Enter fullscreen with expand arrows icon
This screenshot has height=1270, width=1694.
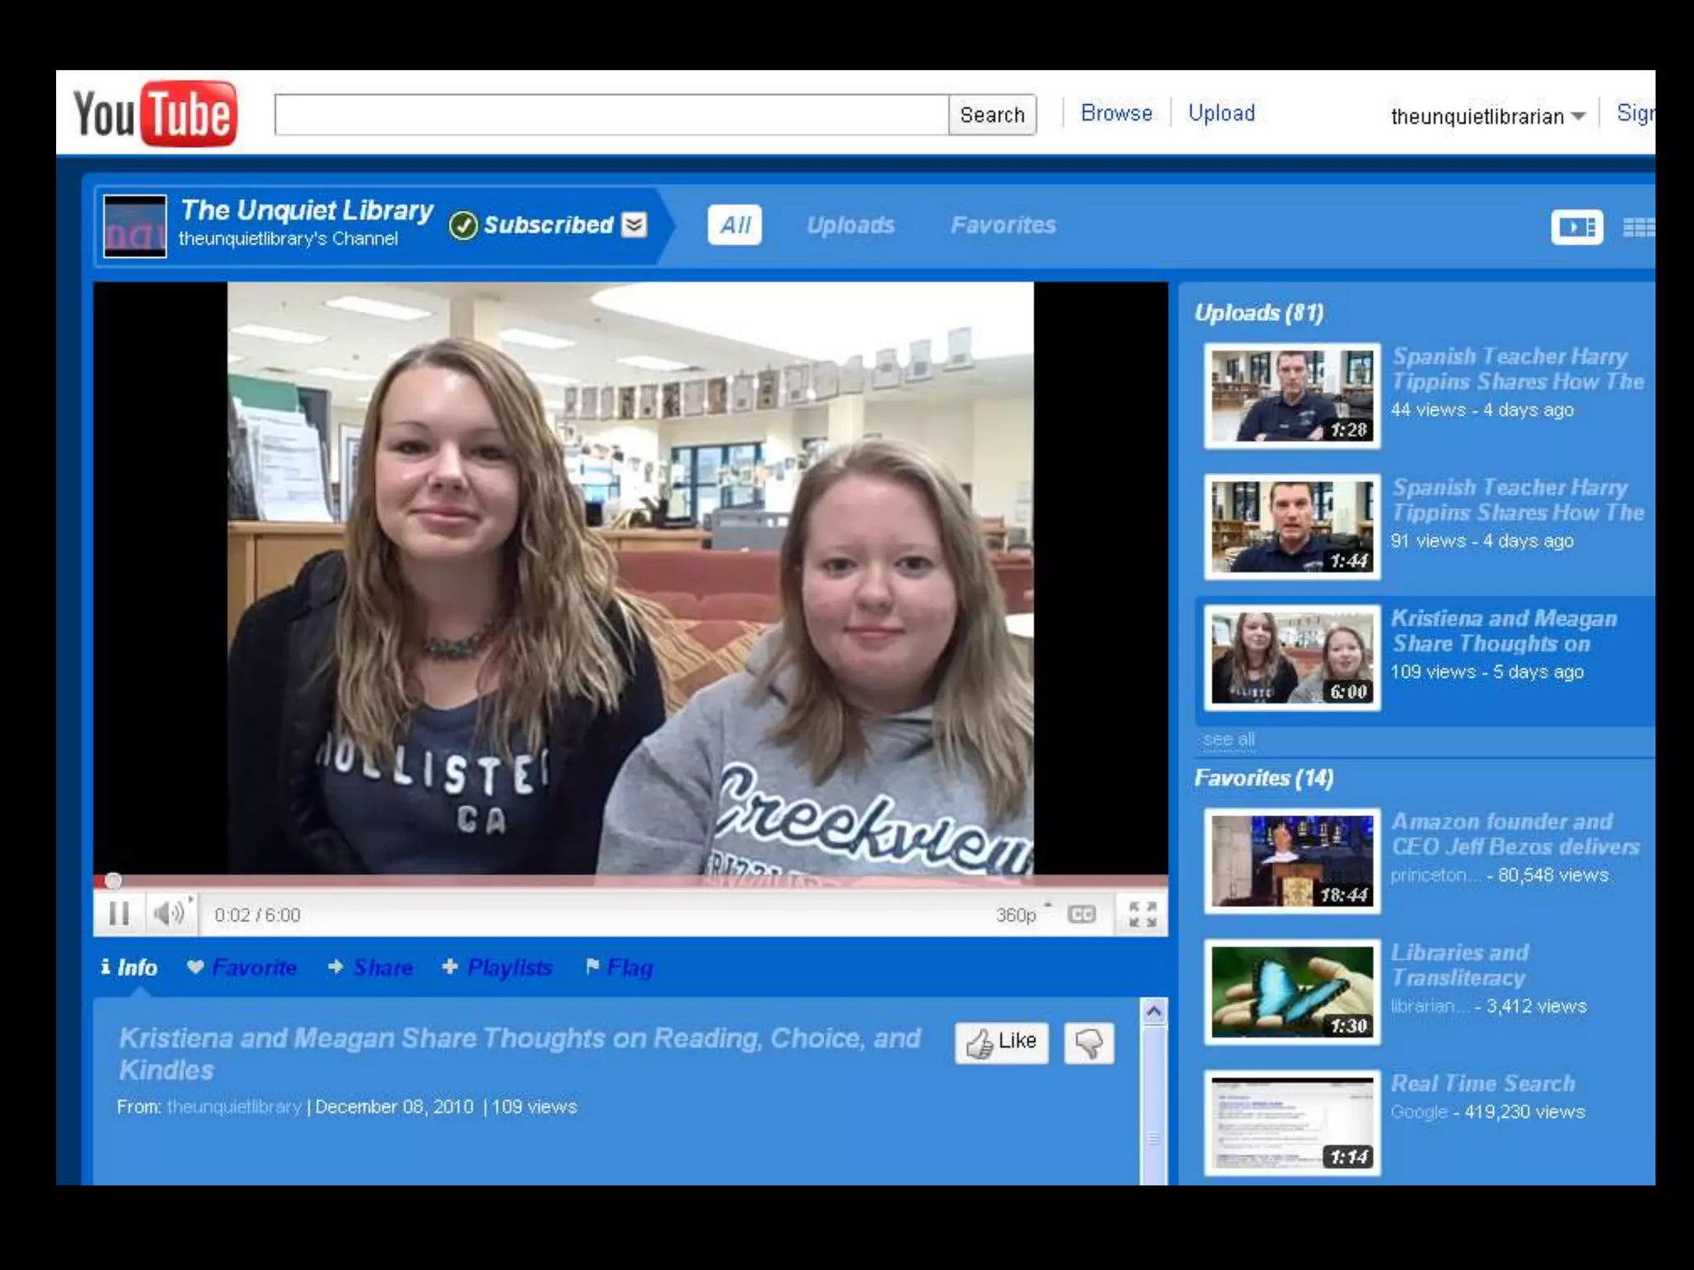tap(1142, 914)
